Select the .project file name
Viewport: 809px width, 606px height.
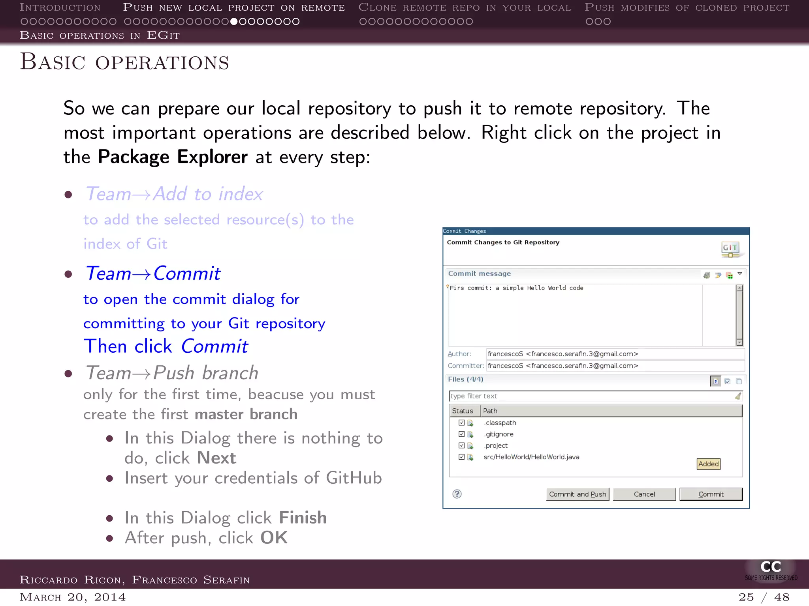496,446
